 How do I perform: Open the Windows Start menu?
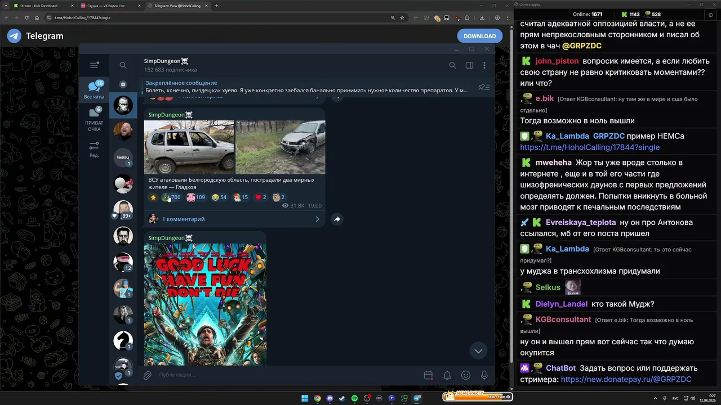click(305, 398)
